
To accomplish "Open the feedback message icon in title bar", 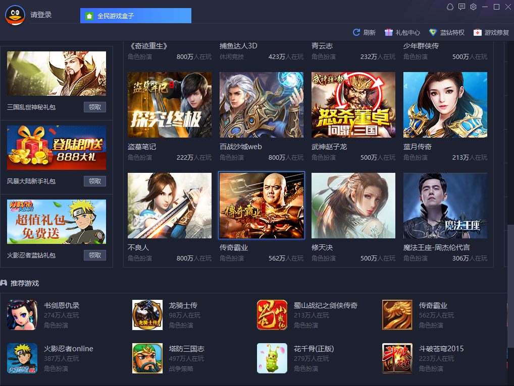I will tap(461, 7).
